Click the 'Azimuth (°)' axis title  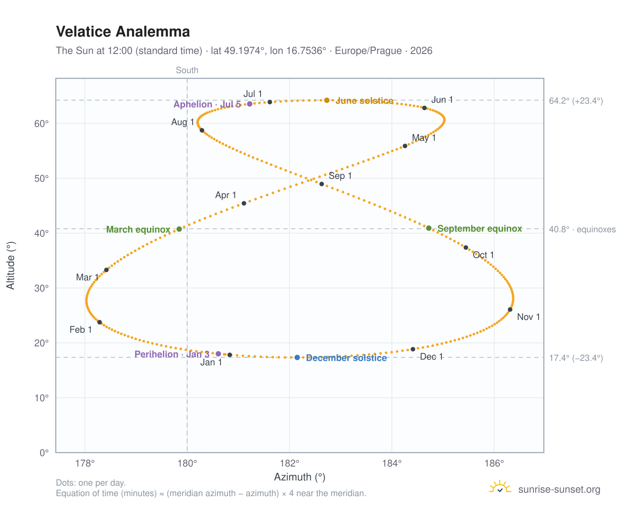coord(300,477)
